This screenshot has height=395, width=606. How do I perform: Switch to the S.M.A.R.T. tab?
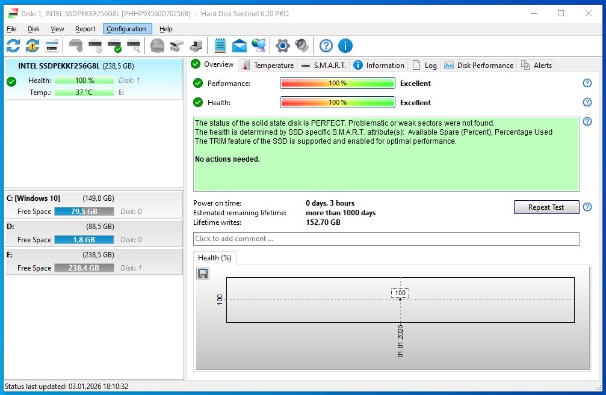[324, 66]
